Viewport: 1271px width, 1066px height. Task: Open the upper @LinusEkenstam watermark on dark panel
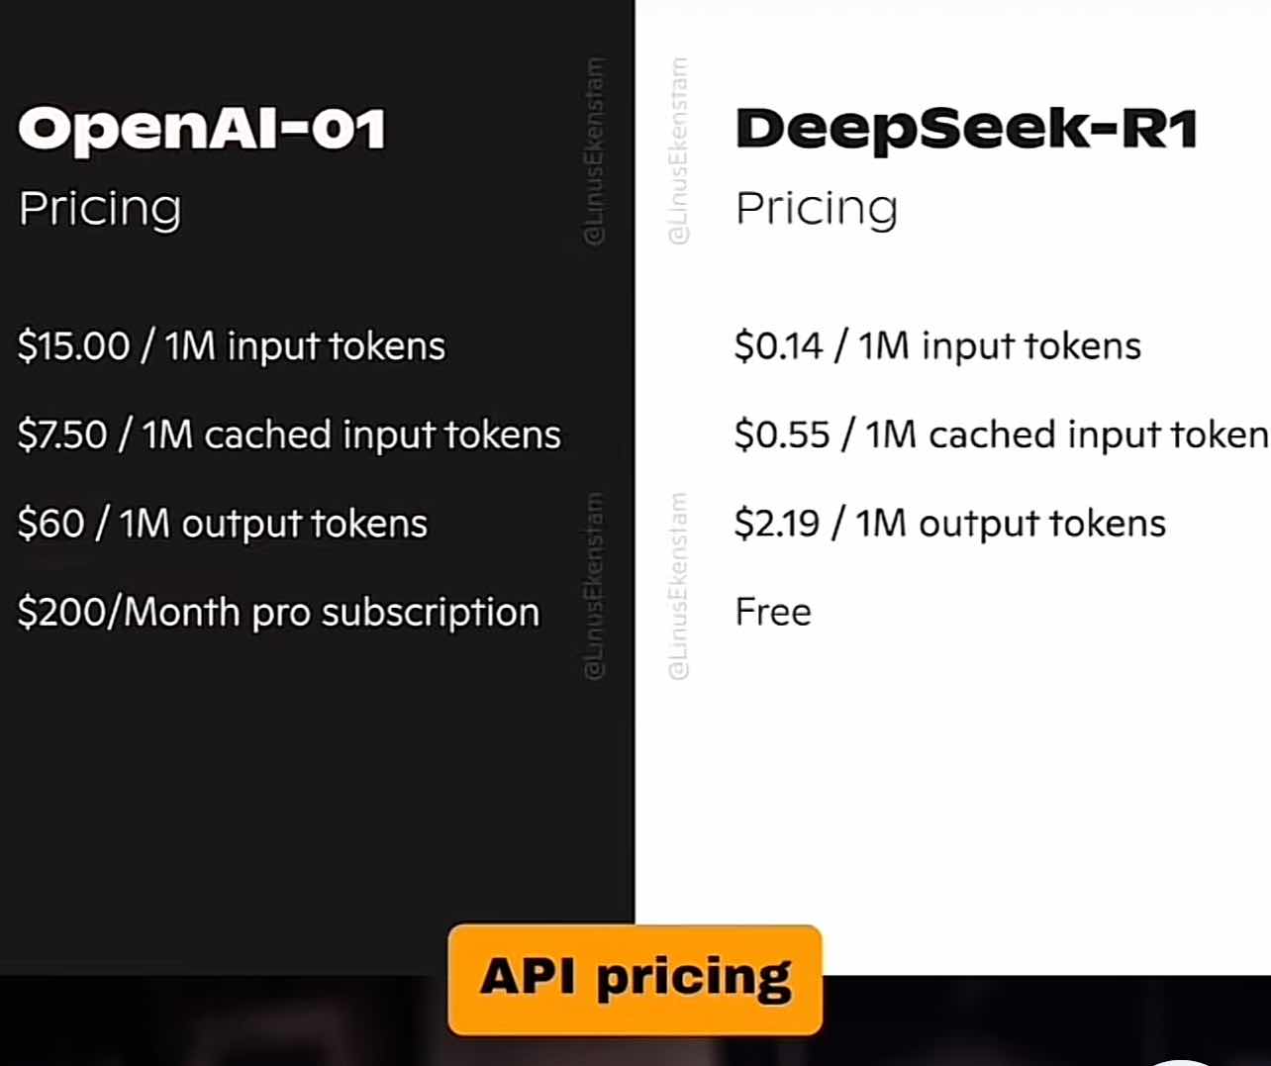point(594,150)
